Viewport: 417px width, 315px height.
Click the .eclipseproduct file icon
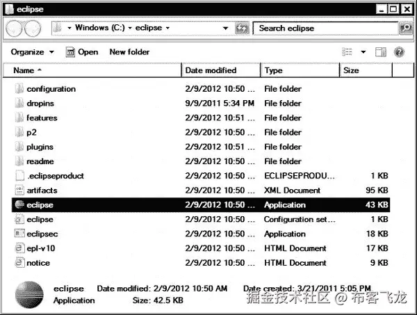[x=19, y=176]
